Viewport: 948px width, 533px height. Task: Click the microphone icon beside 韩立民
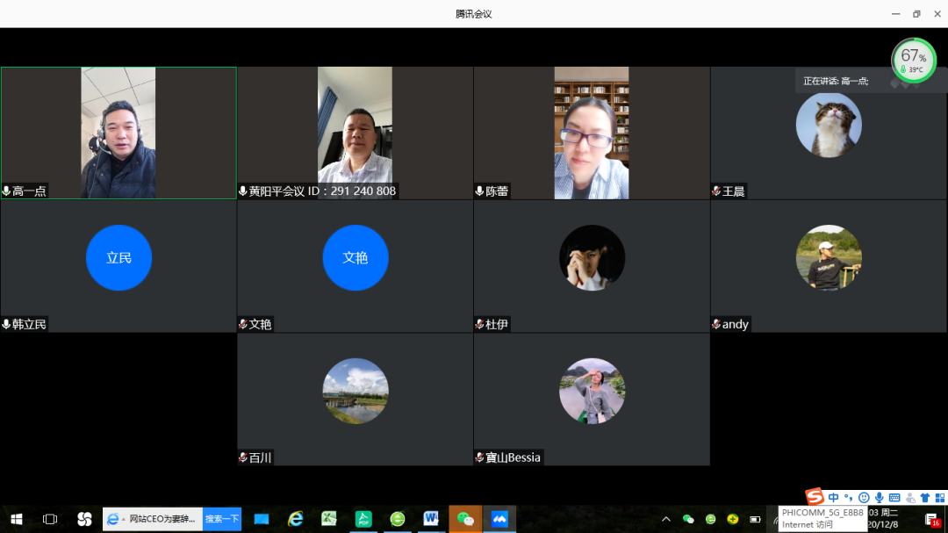(7, 324)
